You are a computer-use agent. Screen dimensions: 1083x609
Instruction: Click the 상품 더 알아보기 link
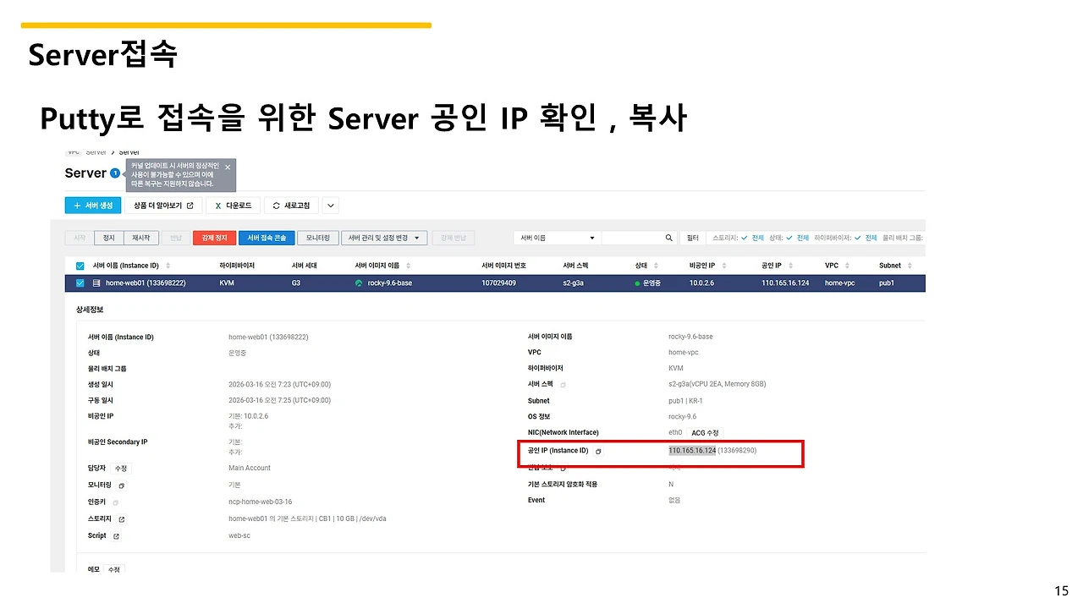click(163, 205)
